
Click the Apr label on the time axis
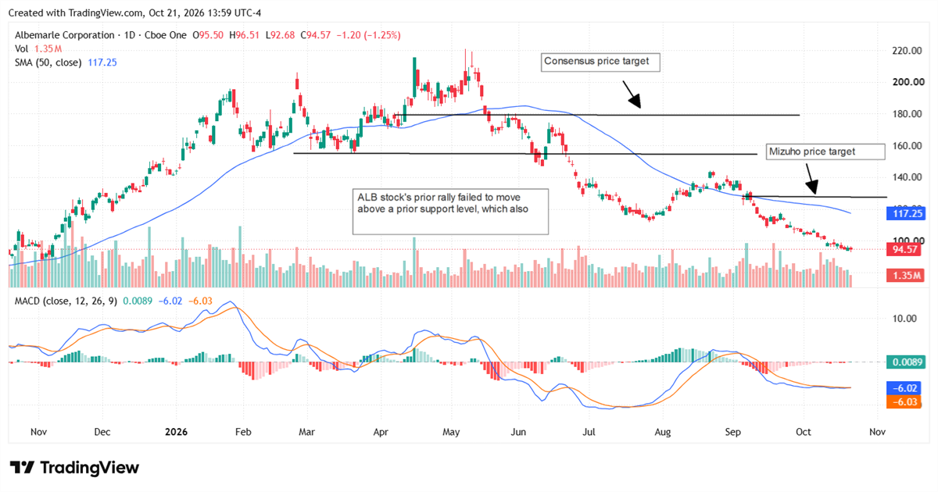(381, 430)
